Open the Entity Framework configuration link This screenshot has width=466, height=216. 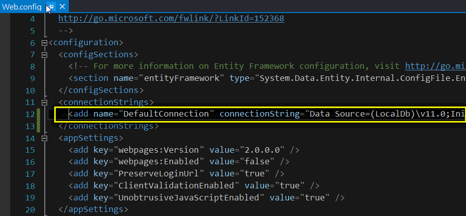pyautogui.click(x=435, y=66)
